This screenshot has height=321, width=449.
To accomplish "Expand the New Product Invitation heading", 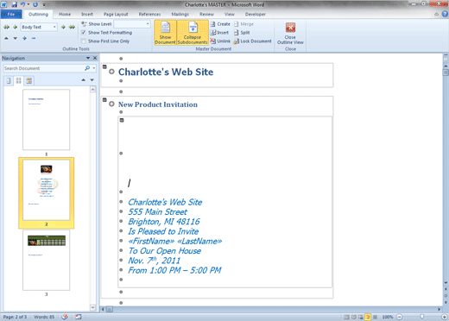I will (x=111, y=104).
